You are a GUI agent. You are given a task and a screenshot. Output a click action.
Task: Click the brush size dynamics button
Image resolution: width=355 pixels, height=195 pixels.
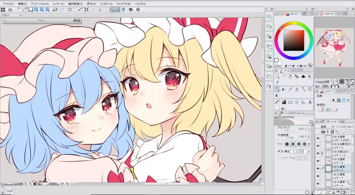point(309,129)
